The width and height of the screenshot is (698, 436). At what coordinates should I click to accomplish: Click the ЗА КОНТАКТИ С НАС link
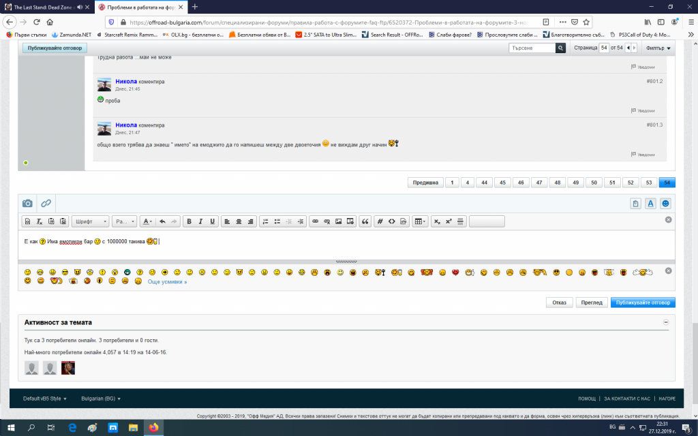627,399
